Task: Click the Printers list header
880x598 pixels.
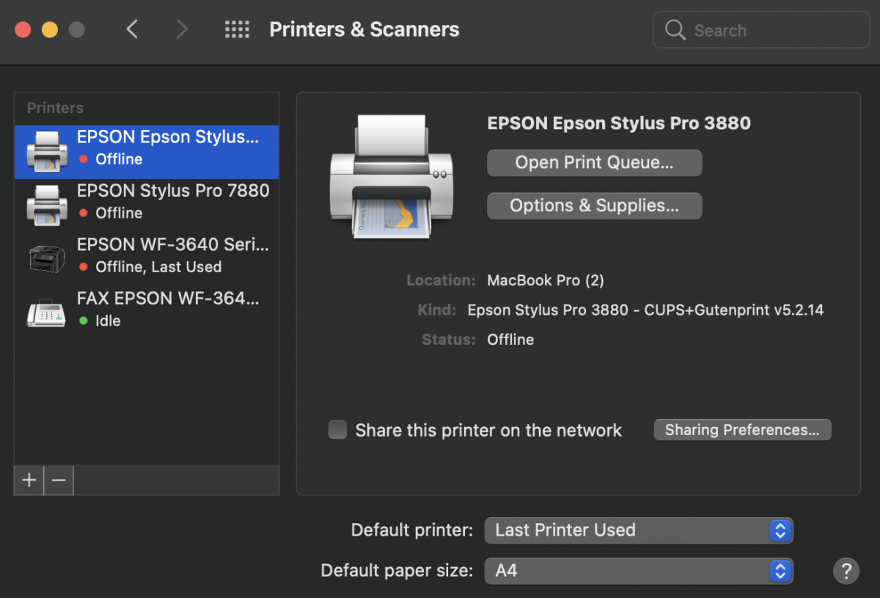Action: (x=55, y=108)
